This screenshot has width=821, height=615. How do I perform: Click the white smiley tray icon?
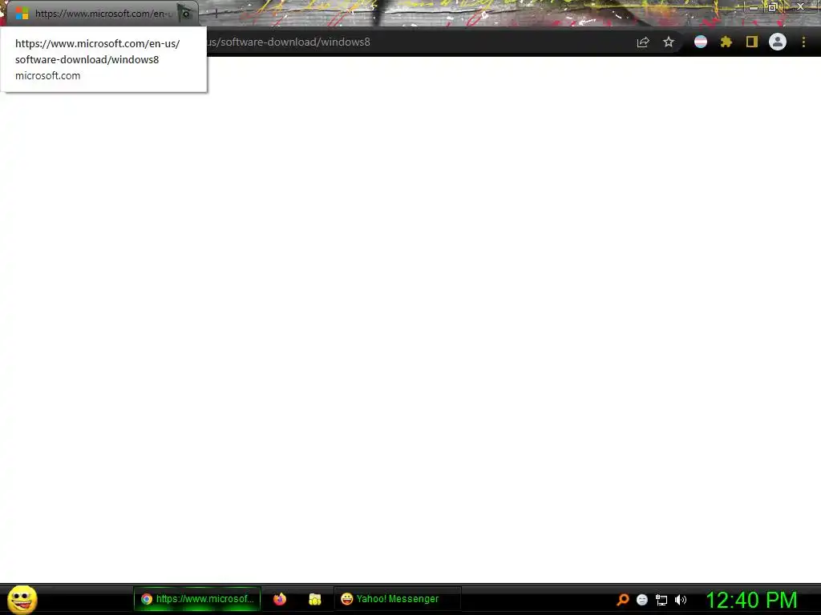click(642, 600)
